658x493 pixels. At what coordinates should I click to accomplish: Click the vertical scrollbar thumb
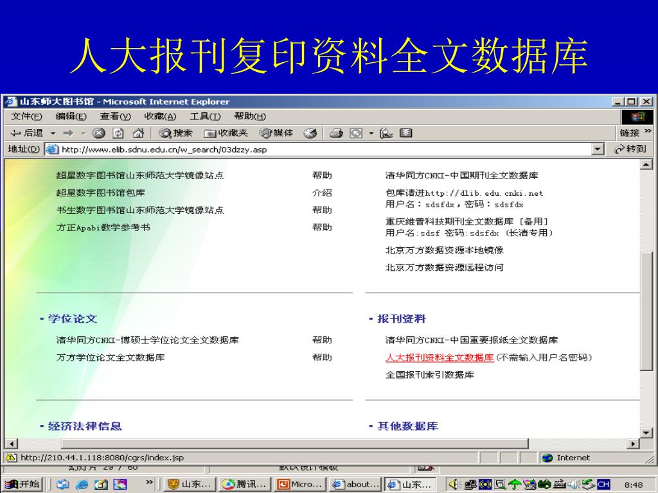pyautogui.click(x=646, y=311)
